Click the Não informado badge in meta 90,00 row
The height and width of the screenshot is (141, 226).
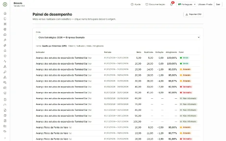(188, 116)
